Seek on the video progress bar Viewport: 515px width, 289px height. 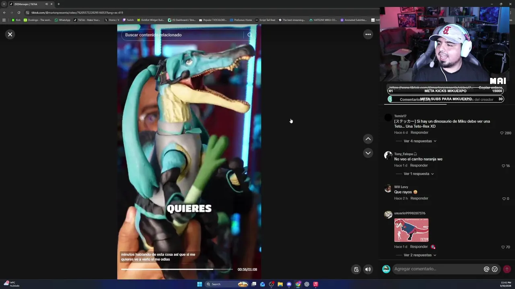[177, 269]
